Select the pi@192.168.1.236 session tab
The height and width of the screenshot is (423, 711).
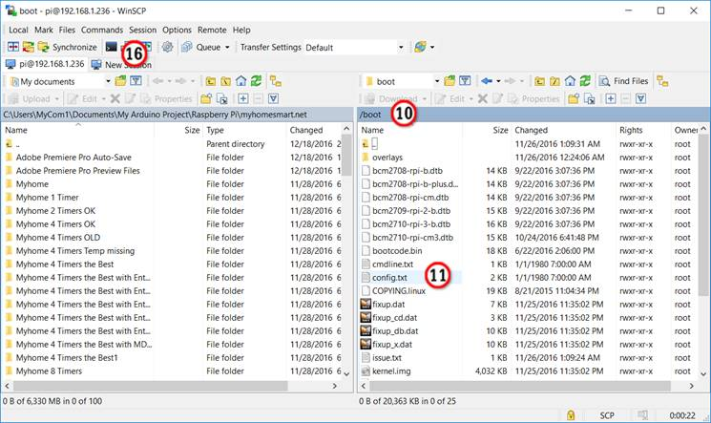45,64
